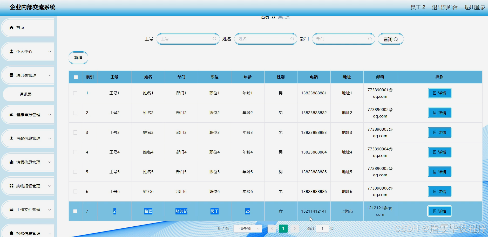Click the 企业内部交流系统 title
The height and width of the screenshot is (237, 488).
tap(33, 7)
